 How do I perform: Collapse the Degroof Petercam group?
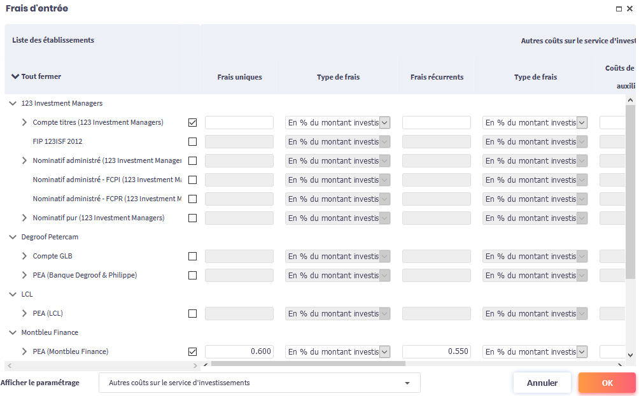coord(13,237)
